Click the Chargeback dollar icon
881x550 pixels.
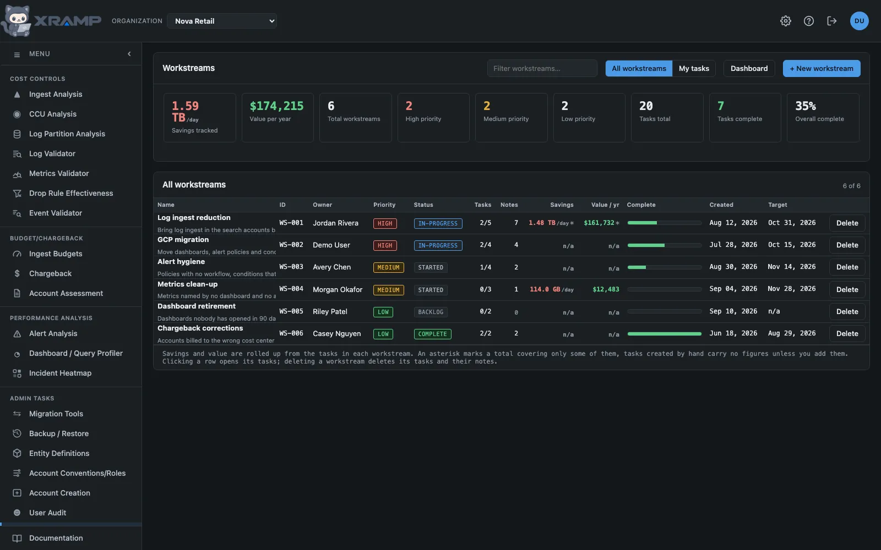[x=17, y=274]
